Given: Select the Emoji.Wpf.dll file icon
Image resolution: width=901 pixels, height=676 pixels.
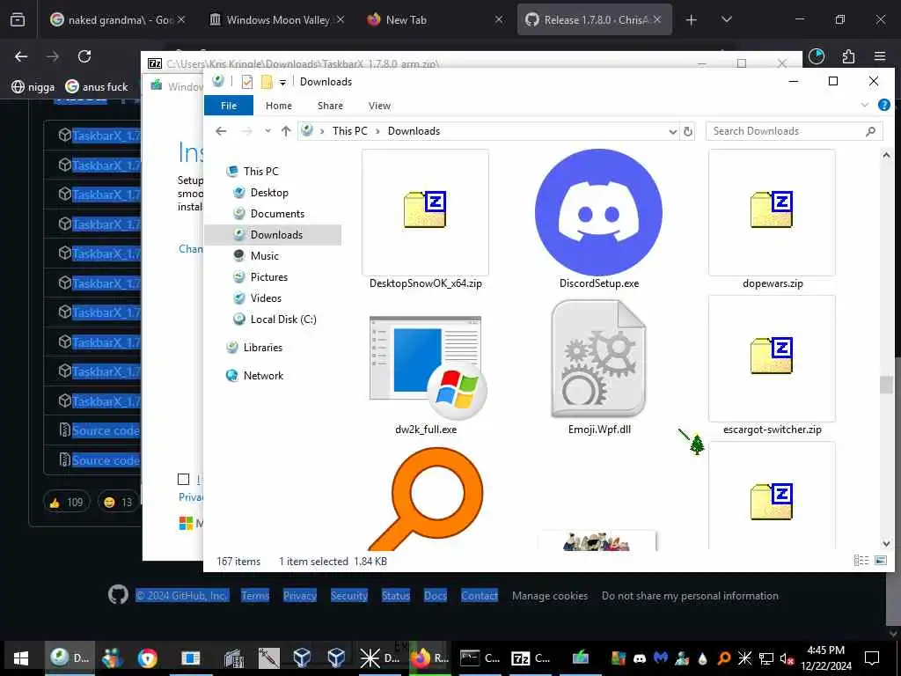Looking at the screenshot, I should pos(598,359).
